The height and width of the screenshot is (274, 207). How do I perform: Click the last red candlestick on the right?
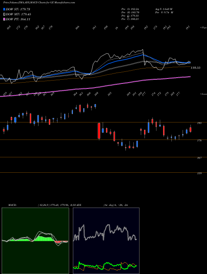190,130
